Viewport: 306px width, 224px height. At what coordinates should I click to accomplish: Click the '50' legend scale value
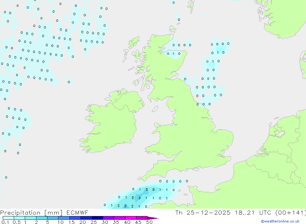(149, 222)
